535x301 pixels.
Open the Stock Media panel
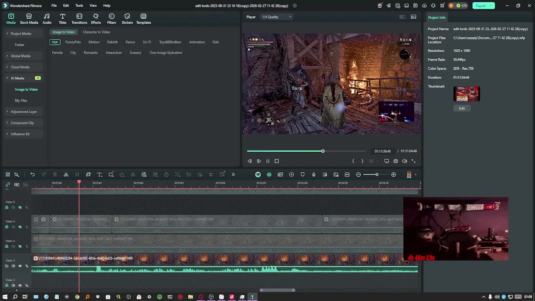pos(29,19)
